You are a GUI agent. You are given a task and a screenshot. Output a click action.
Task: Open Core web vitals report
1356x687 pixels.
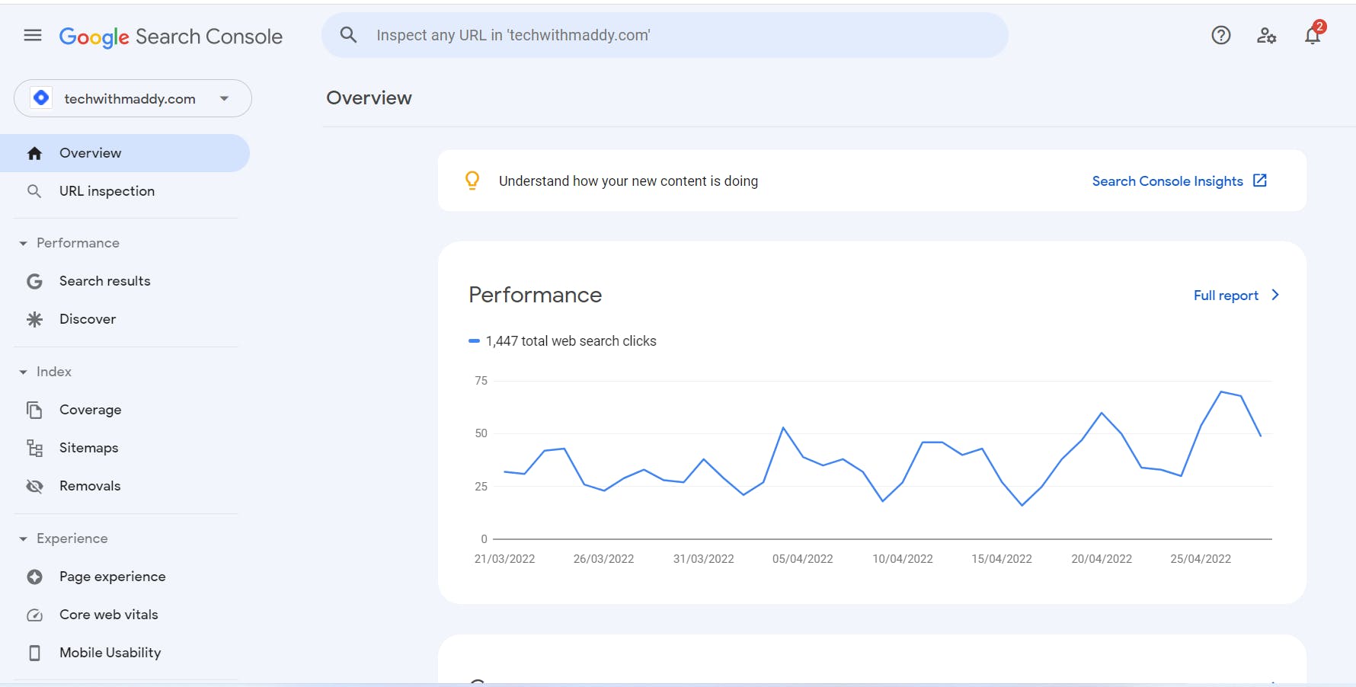point(125,615)
